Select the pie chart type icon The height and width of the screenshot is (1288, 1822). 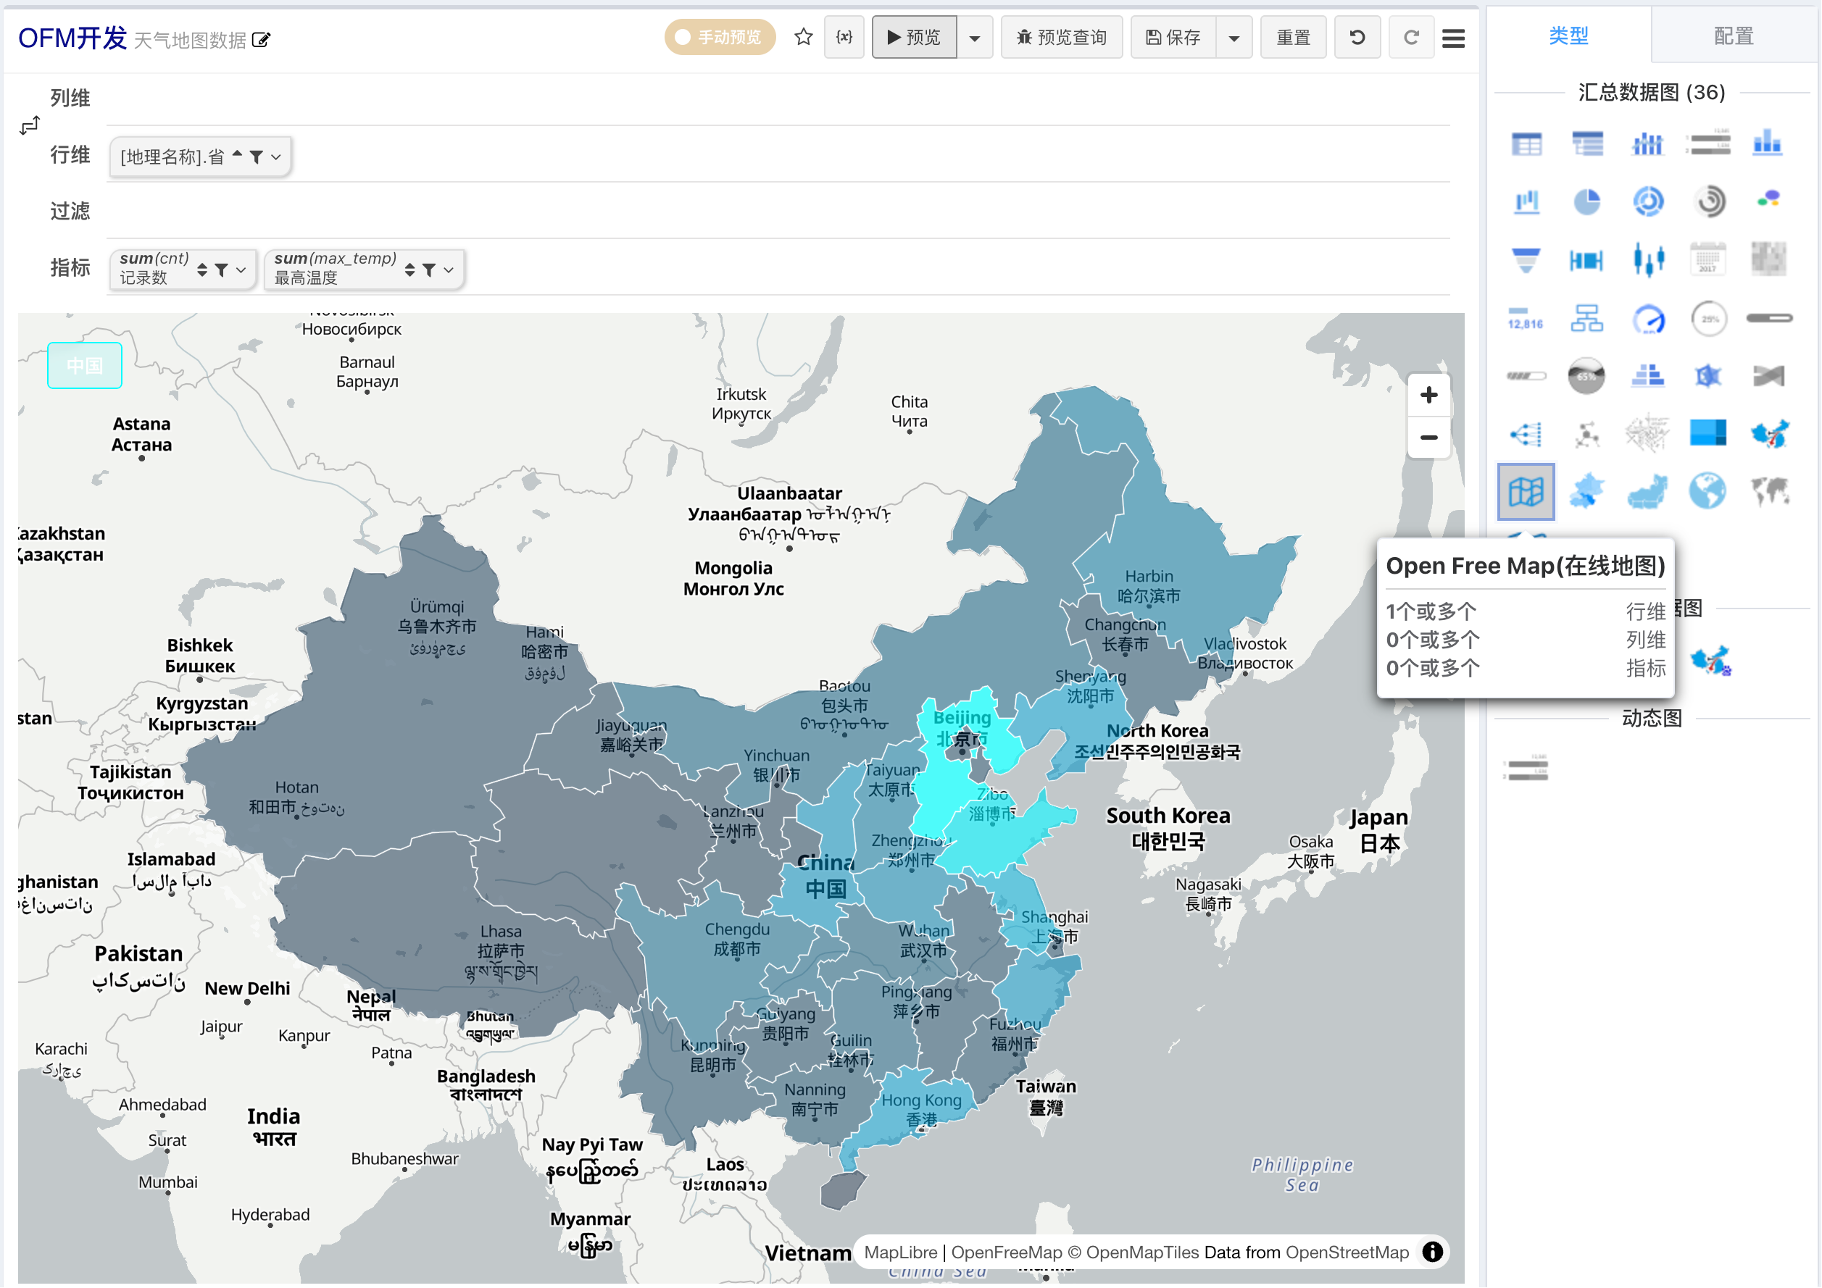(x=1587, y=202)
